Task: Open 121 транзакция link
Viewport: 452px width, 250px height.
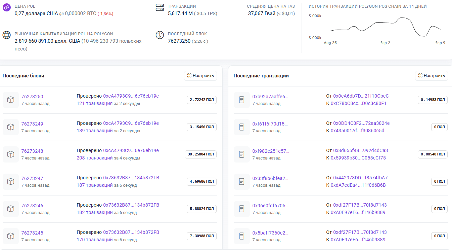Action: [x=95, y=103]
